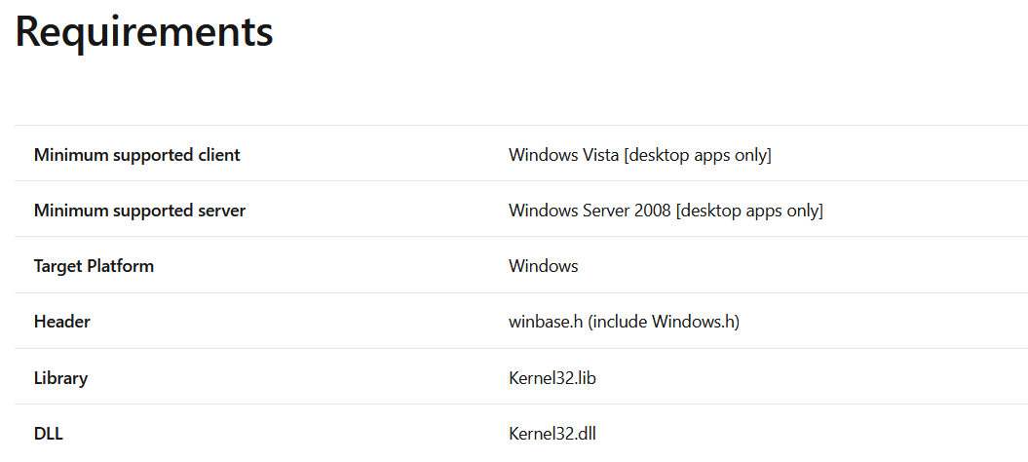Click the word Vista in client row
Viewport: 1028px width, 462px height.
coord(600,156)
